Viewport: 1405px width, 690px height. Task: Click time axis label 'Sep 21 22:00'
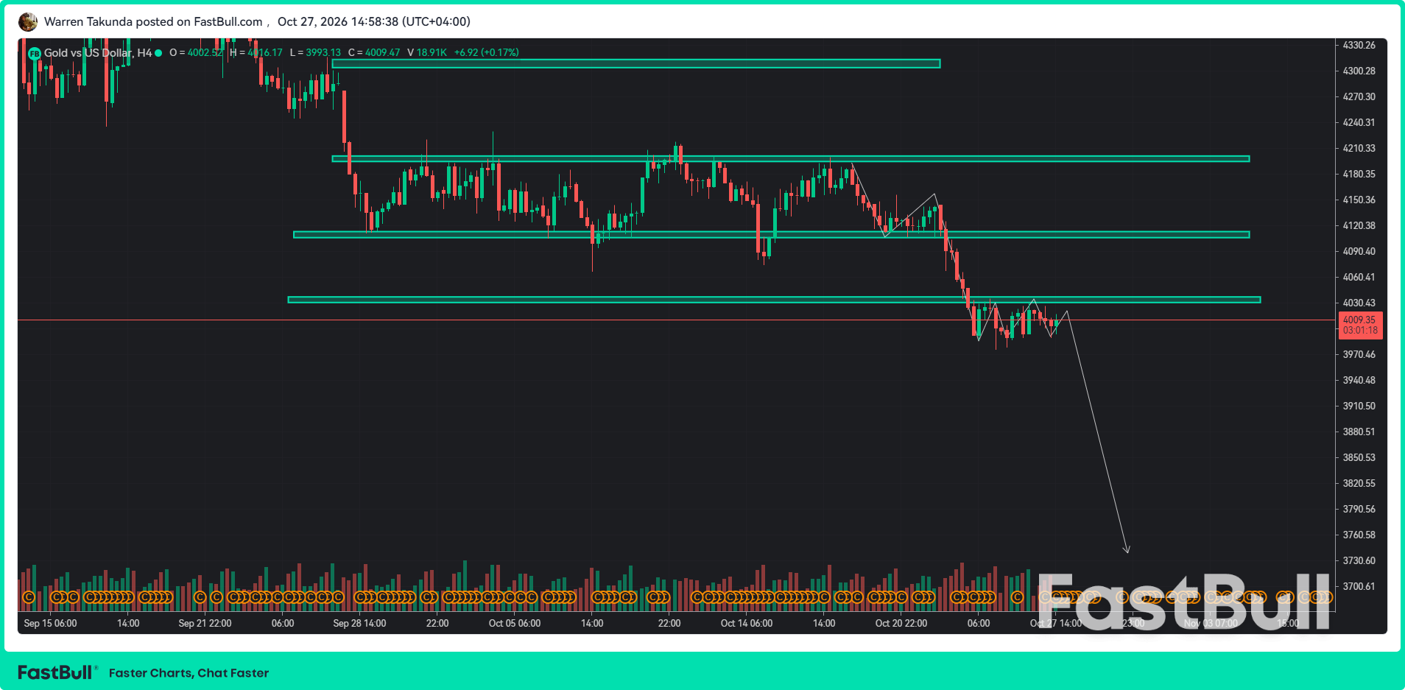(x=205, y=624)
